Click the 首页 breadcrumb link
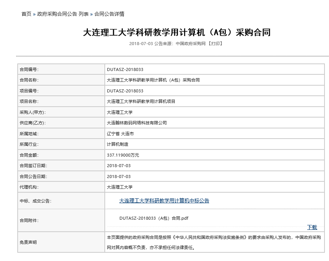Image resolution: width=329 pixels, height=261 pixels. pos(26,14)
